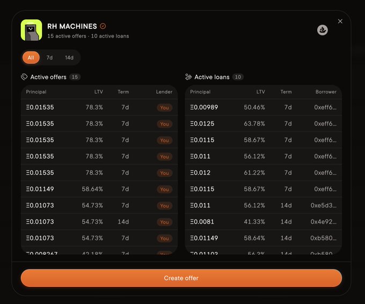Open the Ξ0.00989 loan row

point(264,107)
